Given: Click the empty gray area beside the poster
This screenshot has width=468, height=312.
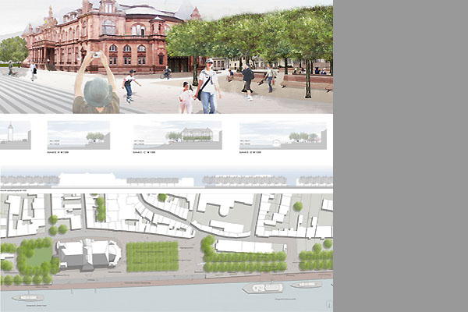Looking at the screenshot, I should pyautogui.click(x=400, y=156).
